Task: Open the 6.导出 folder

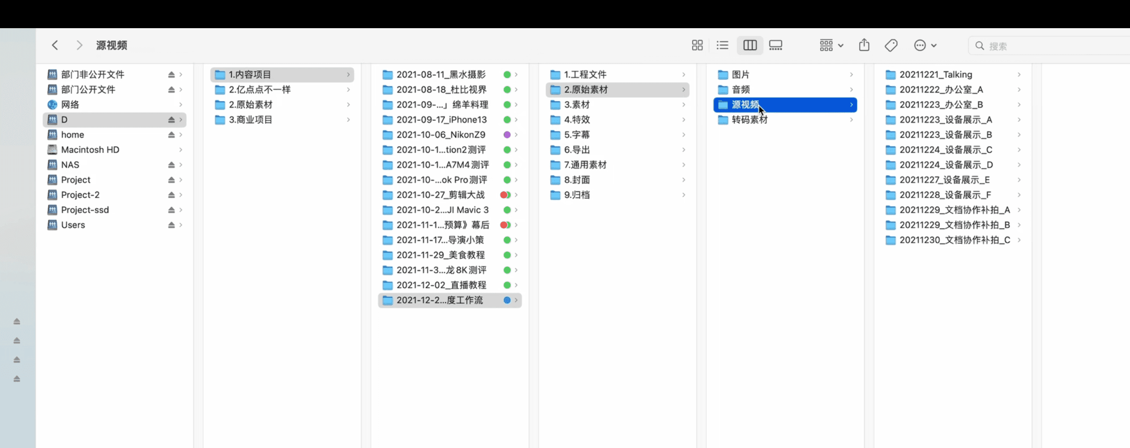Action: (577, 150)
